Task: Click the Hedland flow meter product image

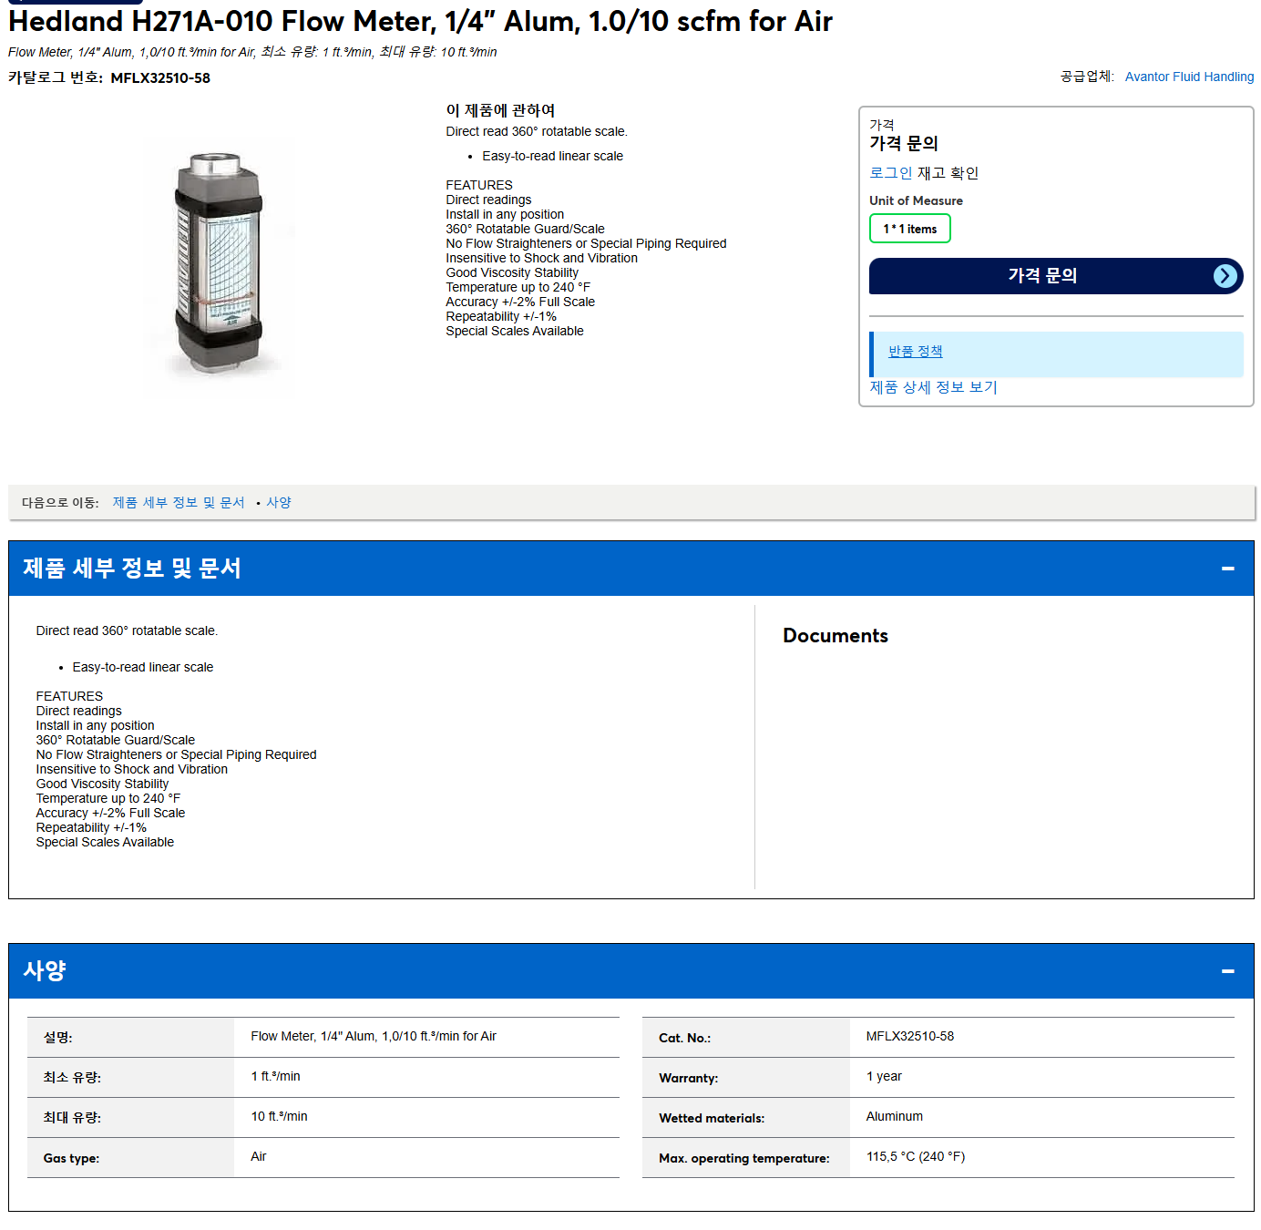Action: 219,264
